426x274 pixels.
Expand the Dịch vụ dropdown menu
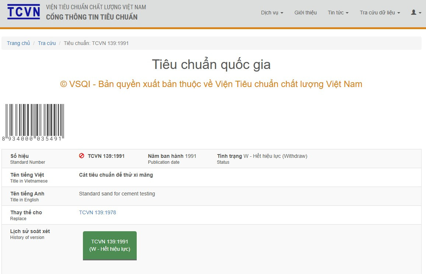(272, 13)
